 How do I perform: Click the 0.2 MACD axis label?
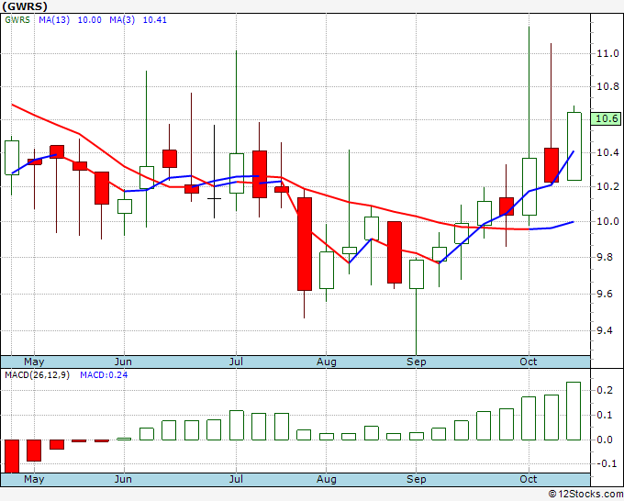(605, 390)
